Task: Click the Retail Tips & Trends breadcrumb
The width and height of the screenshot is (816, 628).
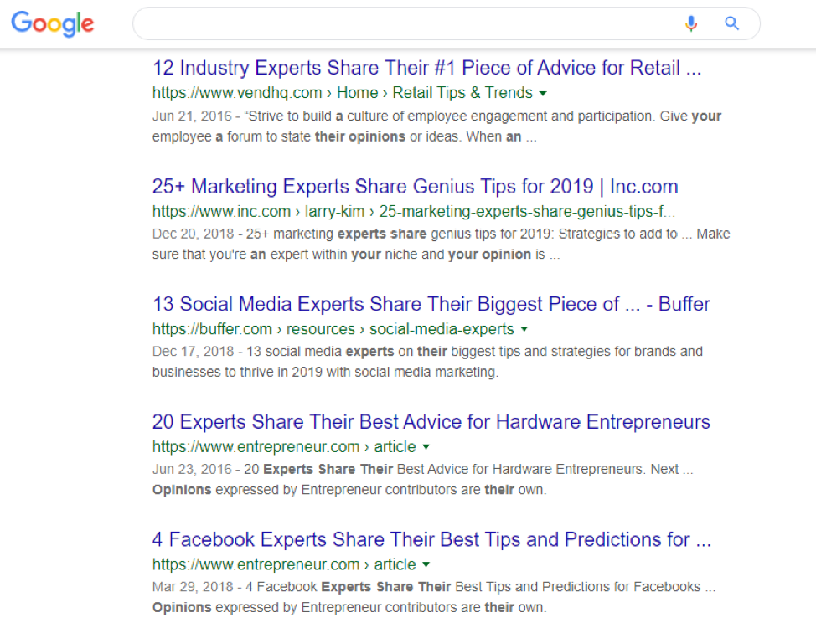Action: [x=462, y=93]
